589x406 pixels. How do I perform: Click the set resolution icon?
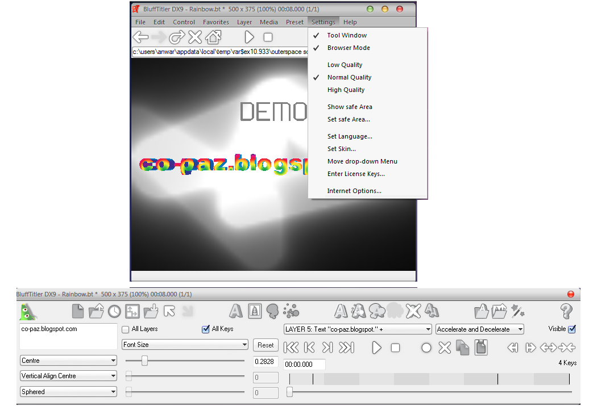click(x=132, y=311)
